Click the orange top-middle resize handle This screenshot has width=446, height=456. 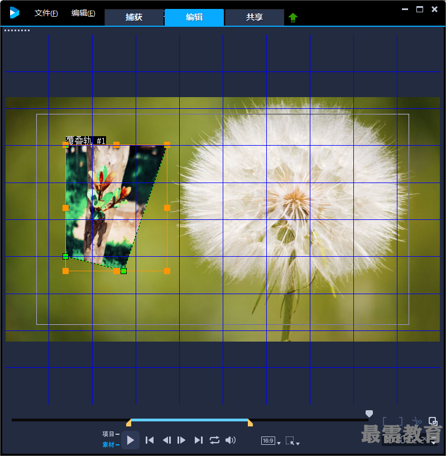pos(116,145)
